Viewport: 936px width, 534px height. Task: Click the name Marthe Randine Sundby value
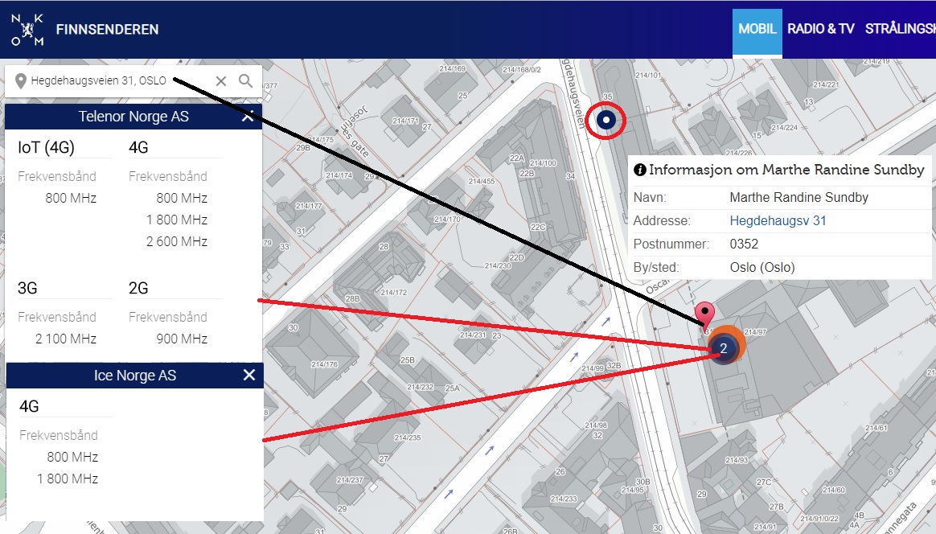(798, 198)
